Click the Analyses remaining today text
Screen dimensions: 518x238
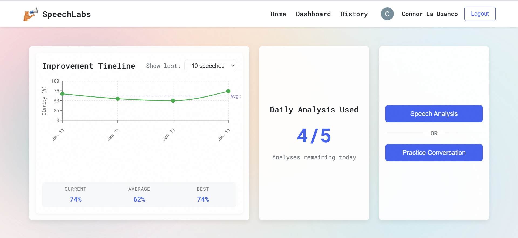[x=314, y=157]
